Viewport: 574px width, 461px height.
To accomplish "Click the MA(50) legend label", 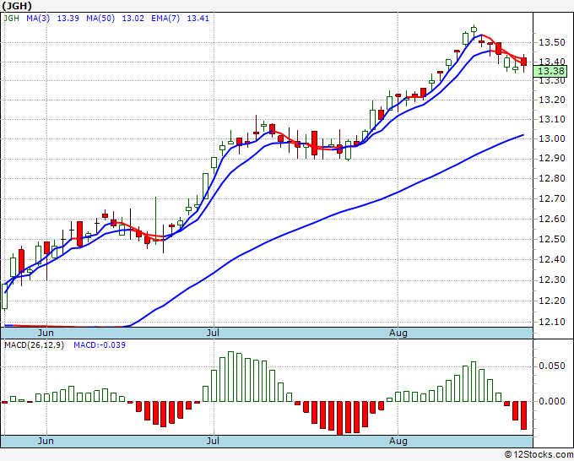I will [x=100, y=19].
